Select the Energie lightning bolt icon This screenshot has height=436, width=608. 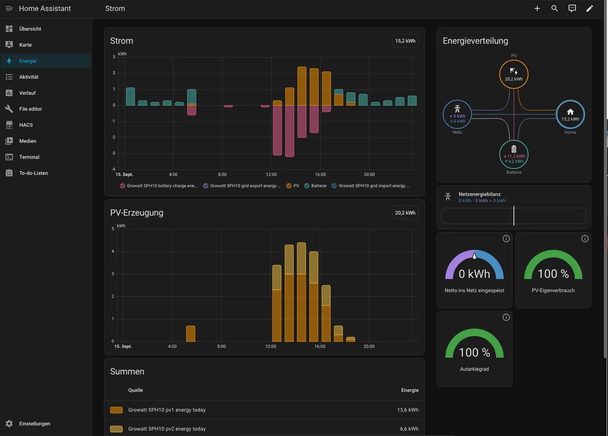9,61
